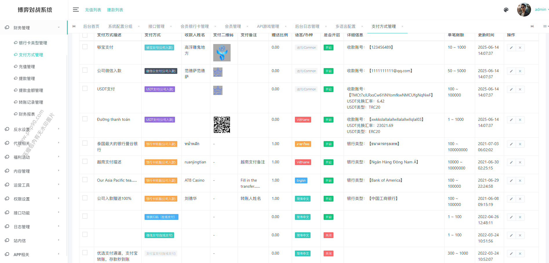Delete the 越南支付描述 row

pyautogui.click(x=520, y=162)
